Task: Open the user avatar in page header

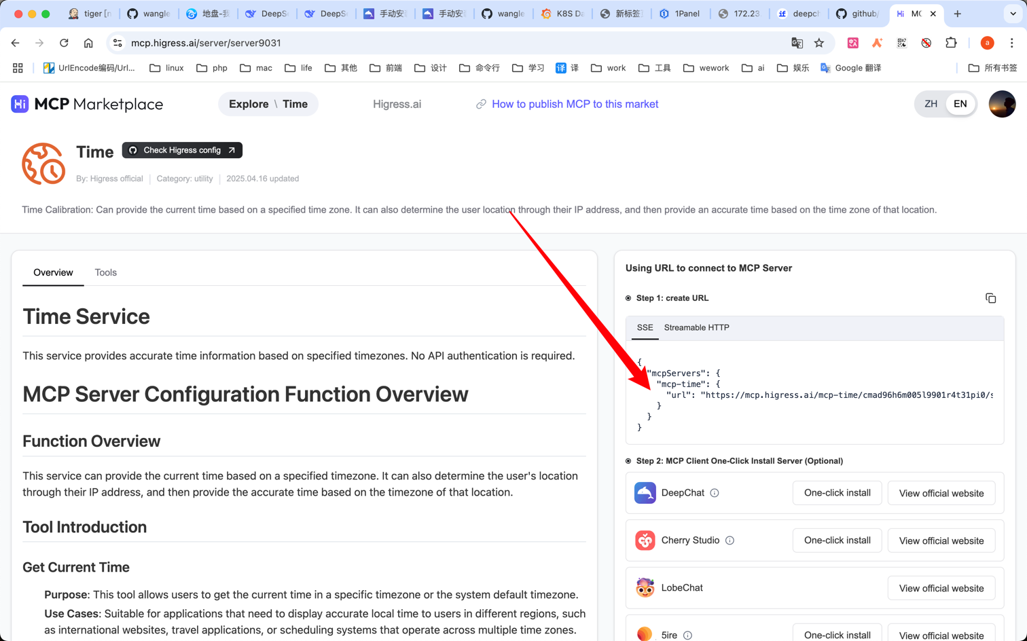Action: 1002,104
